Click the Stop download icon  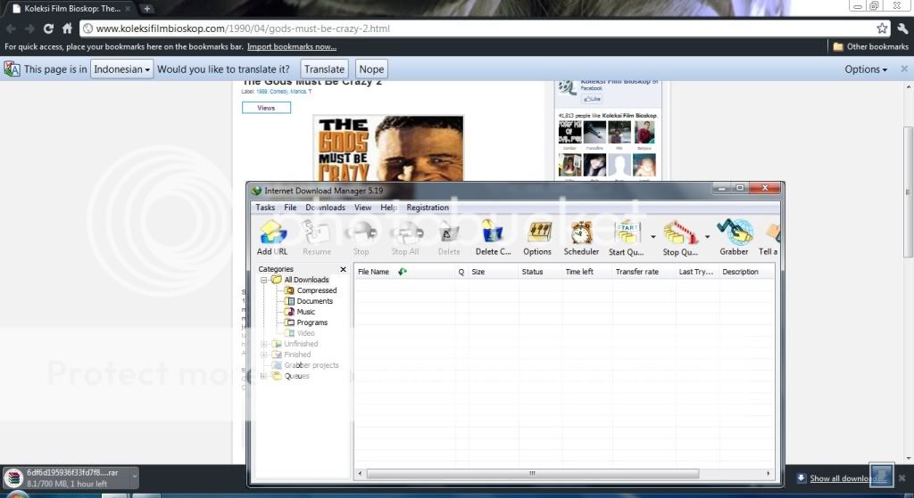click(361, 238)
